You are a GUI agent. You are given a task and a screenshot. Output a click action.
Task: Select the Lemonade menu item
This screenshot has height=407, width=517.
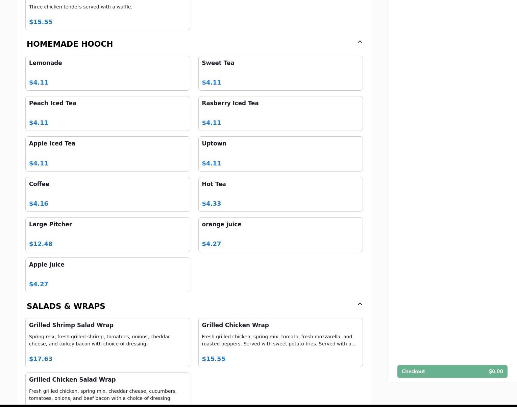point(108,73)
